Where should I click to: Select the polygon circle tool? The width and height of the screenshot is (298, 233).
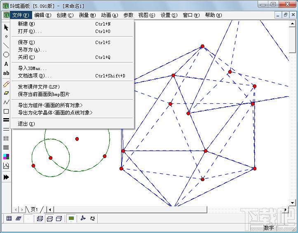pyautogui.click(x=6, y=55)
